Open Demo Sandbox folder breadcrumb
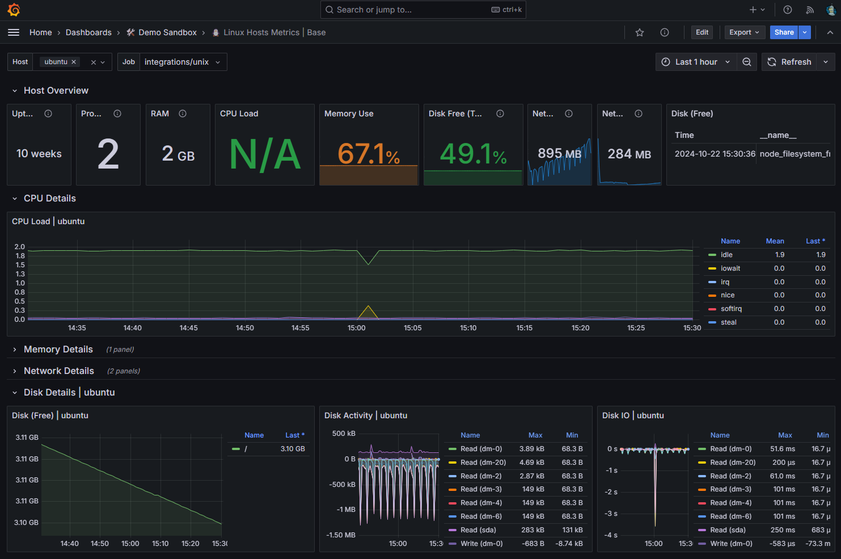841x559 pixels. coord(167,32)
